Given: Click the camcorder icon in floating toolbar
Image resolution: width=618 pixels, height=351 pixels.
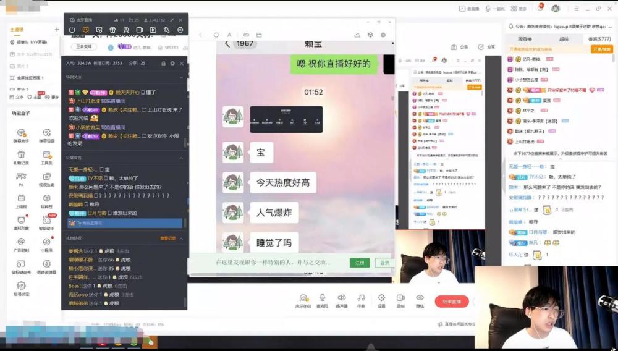Looking at the screenshot, I should point(140,30).
